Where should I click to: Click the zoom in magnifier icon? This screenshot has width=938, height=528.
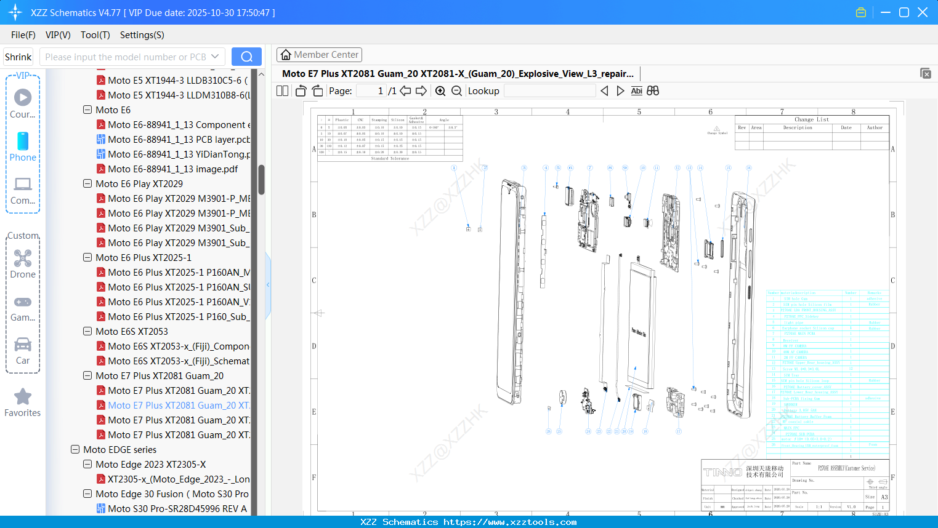tap(440, 91)
